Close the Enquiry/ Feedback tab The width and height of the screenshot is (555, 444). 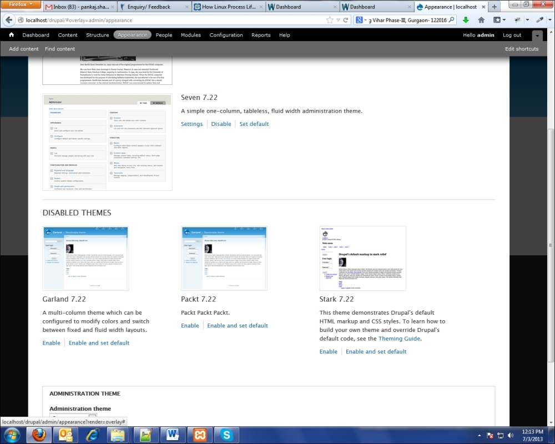[x=187, y=7]
